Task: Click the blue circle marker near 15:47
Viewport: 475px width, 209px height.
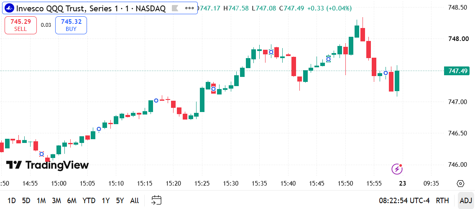Action: (x=328, y=59)
